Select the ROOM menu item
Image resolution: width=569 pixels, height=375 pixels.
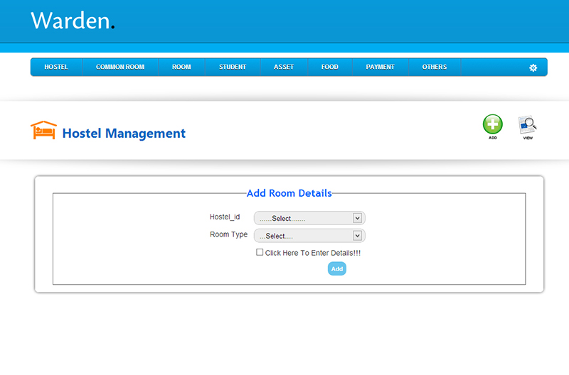point(181,67)
